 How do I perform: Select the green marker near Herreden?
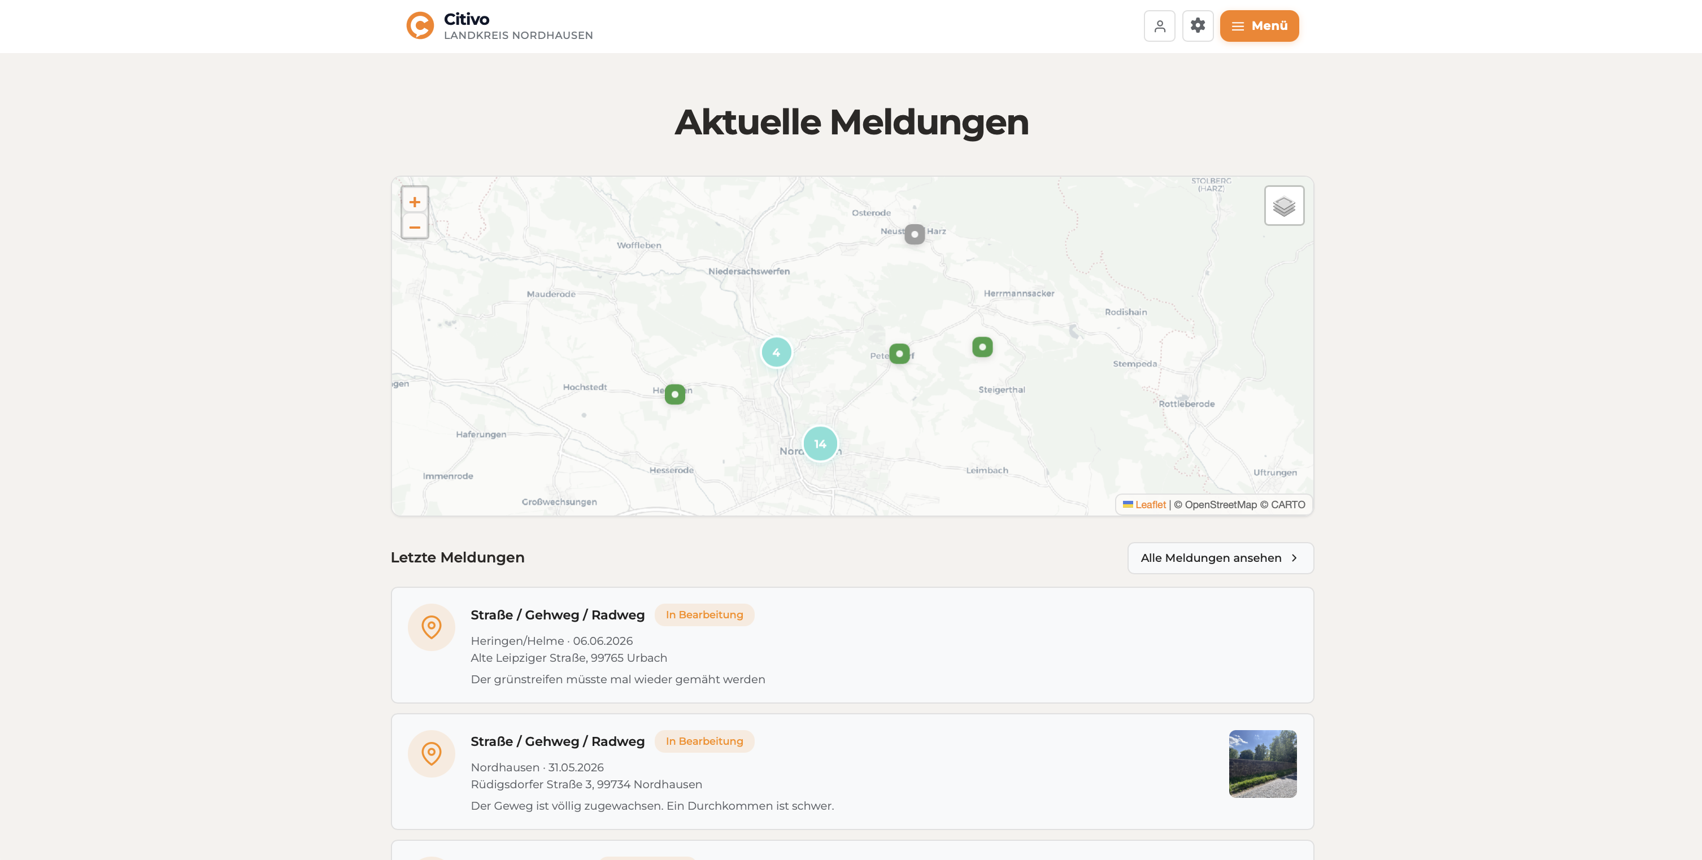point(674,394)
